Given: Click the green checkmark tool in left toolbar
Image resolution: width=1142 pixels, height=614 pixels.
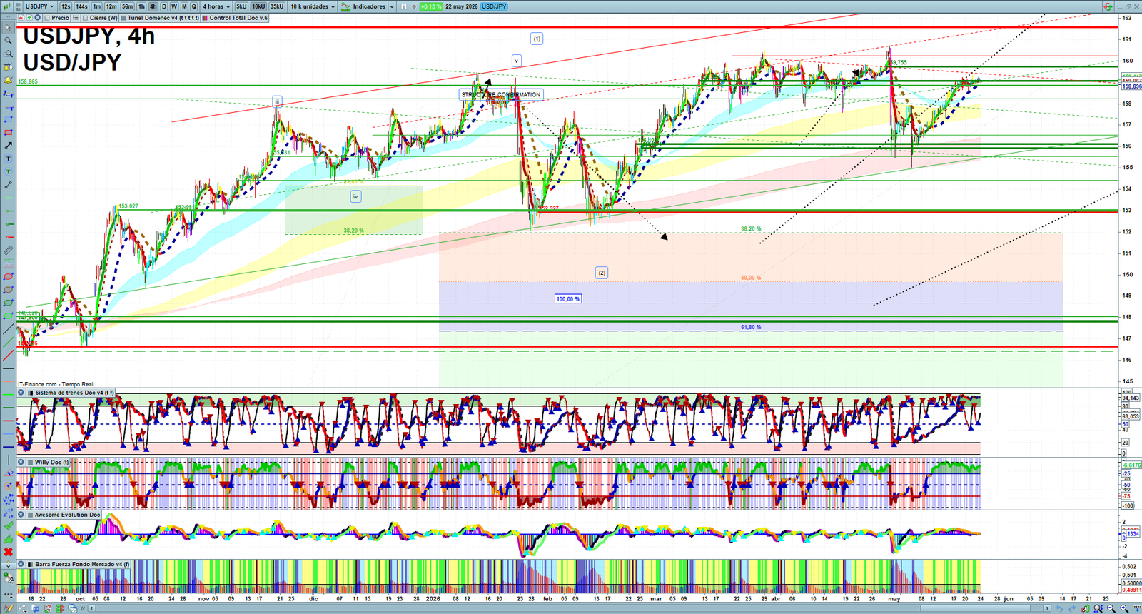Looking at the screenshot, I should (8, 526).
